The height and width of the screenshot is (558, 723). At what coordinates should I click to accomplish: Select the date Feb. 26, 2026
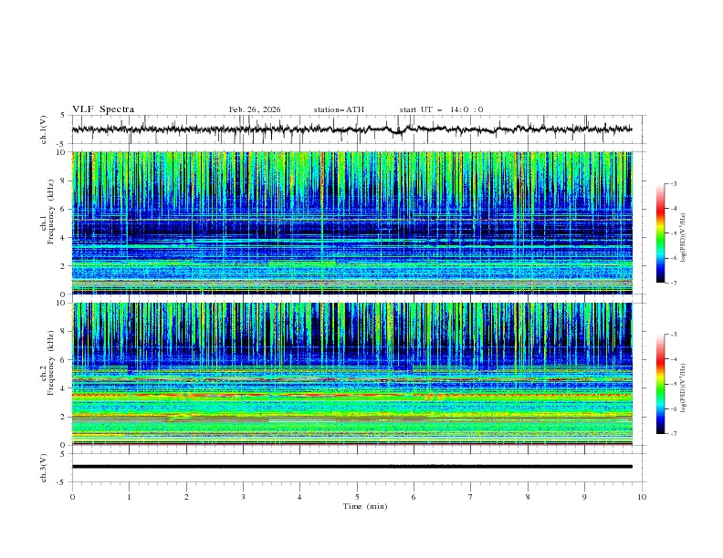coord(255,109)
